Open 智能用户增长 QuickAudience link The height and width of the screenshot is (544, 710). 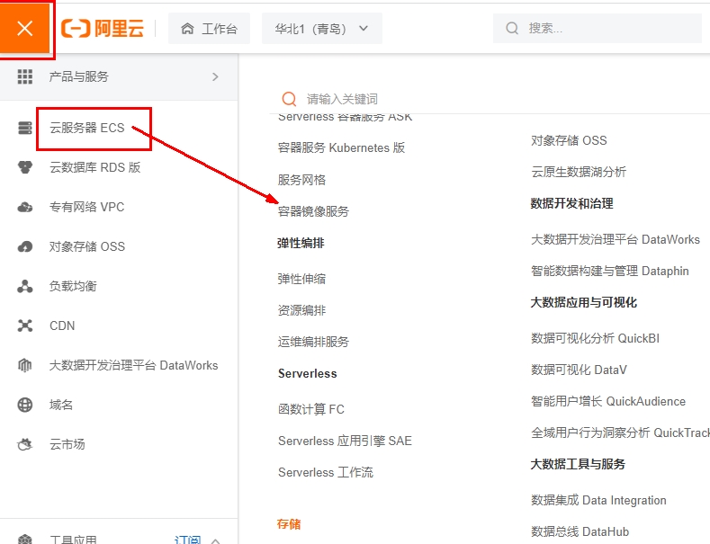pyautogui.click(x=608, y=401)
